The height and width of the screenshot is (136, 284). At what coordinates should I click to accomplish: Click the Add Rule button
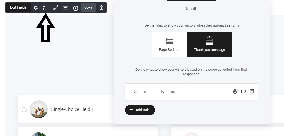tap(140, 110)
